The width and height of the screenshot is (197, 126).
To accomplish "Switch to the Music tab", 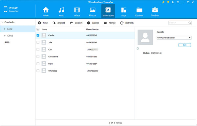I will pyautogui.click(x=61, y=12).
